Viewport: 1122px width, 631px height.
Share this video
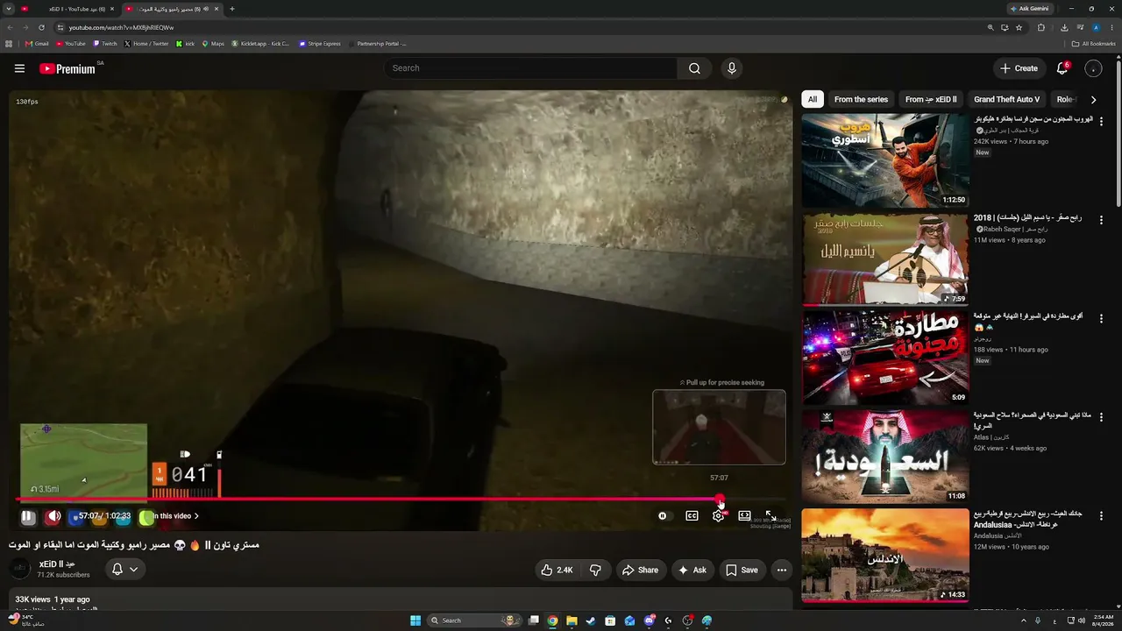coord(640,570)
